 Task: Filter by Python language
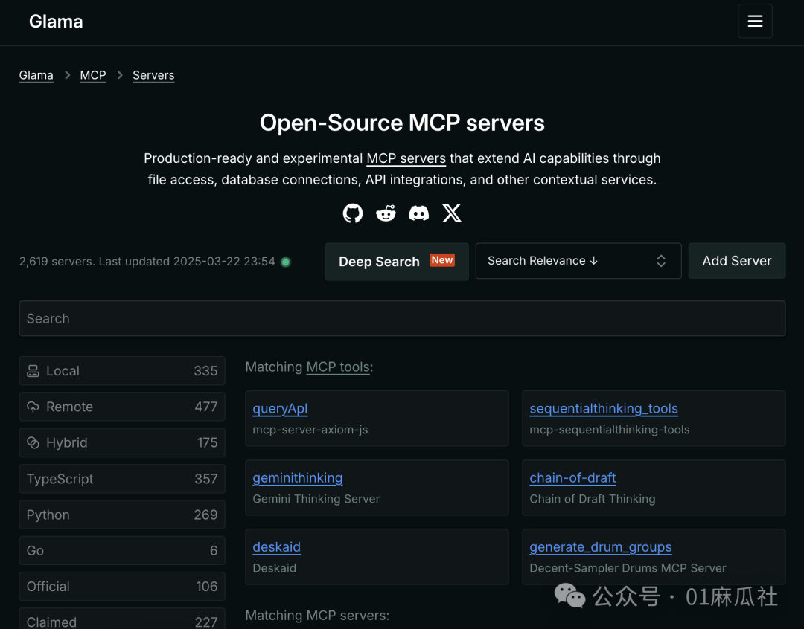(x=122, y=515)
